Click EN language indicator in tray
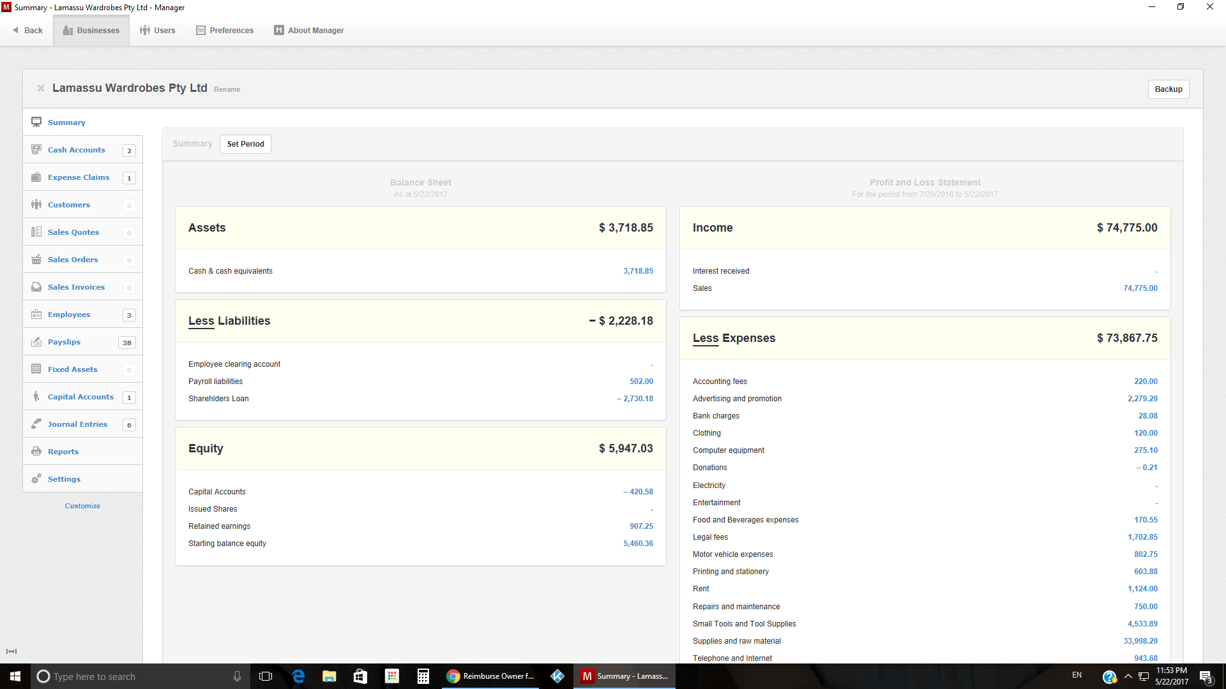Screen dimensions: 1226x689 [x=1077, y=675]
